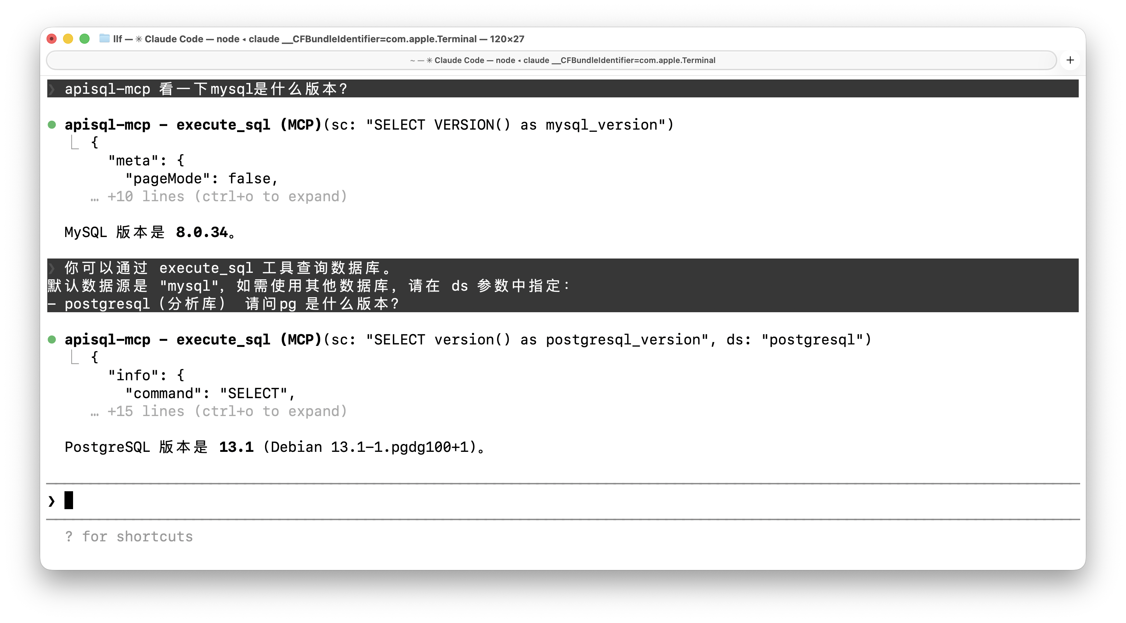Viewport: 1126px width, 623px height.
Task: Click the window title text in title bar
Action: pos(318,39)
